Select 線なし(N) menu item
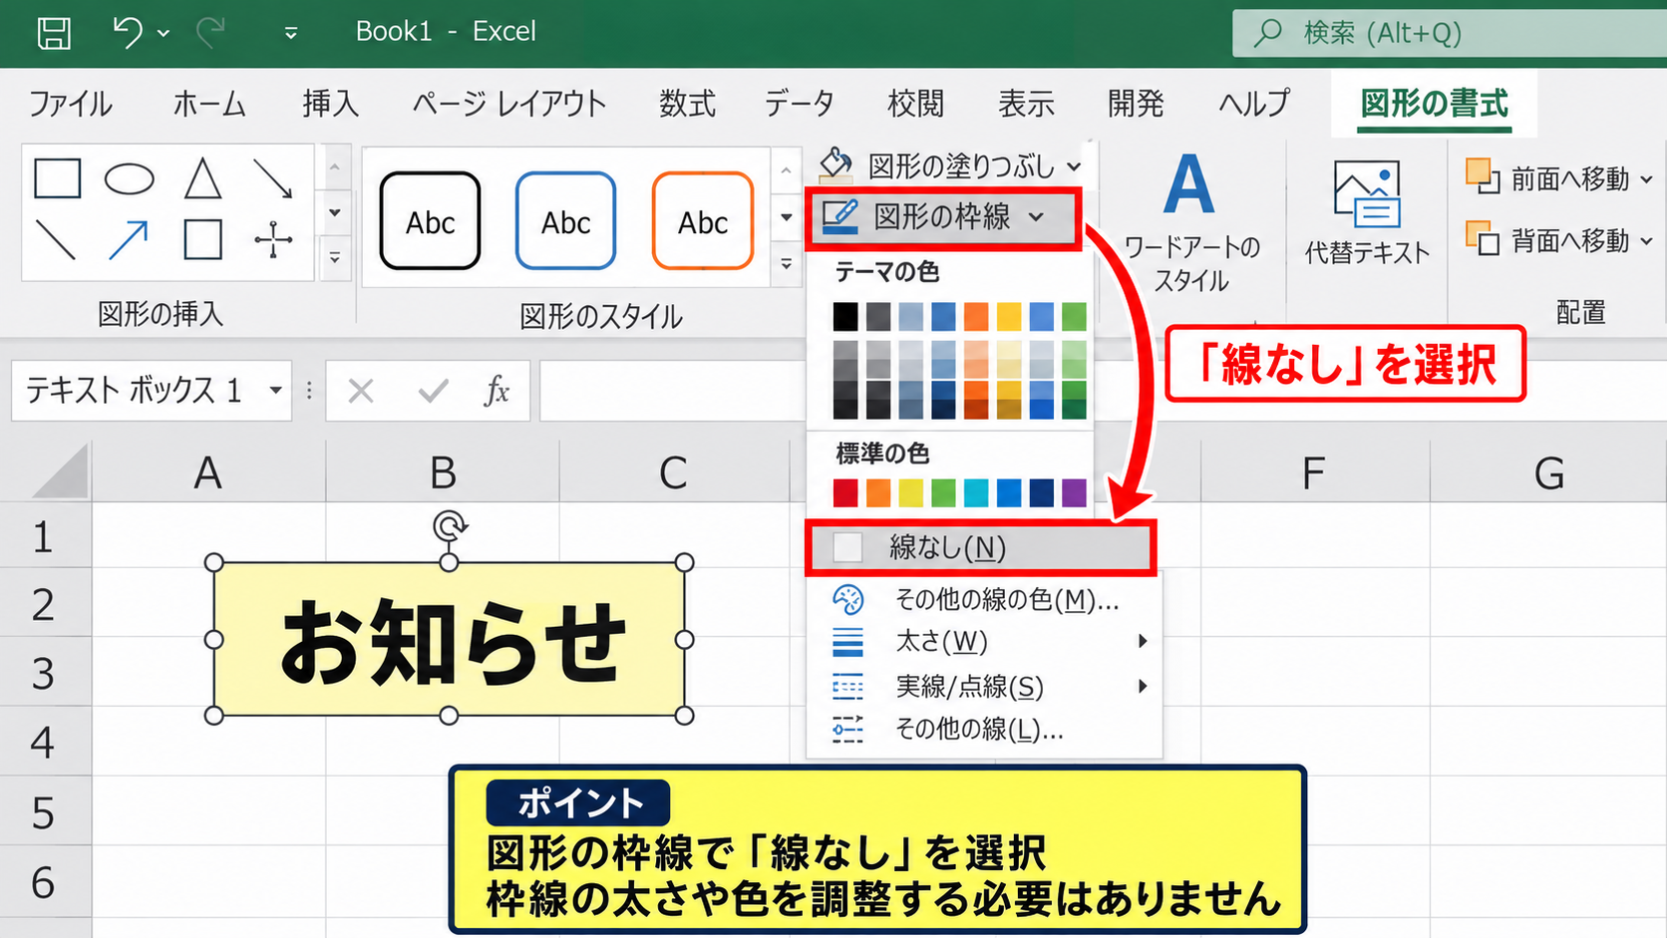This screenshot has height=938, width=1667. 981,547
